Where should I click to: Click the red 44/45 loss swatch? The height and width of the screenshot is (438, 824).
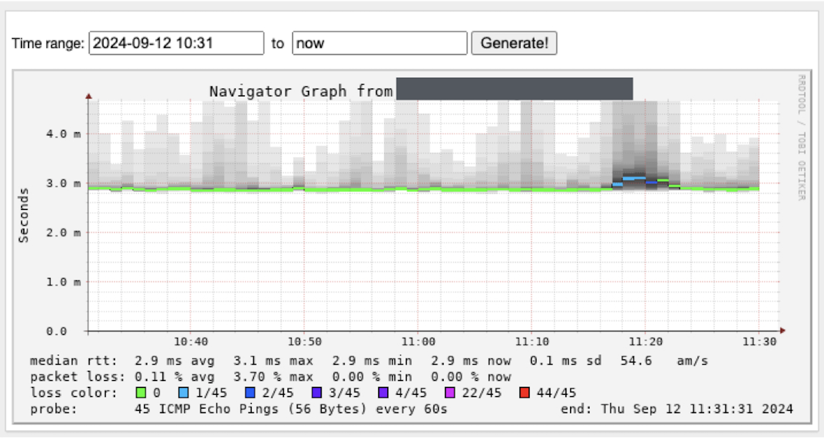524,393
